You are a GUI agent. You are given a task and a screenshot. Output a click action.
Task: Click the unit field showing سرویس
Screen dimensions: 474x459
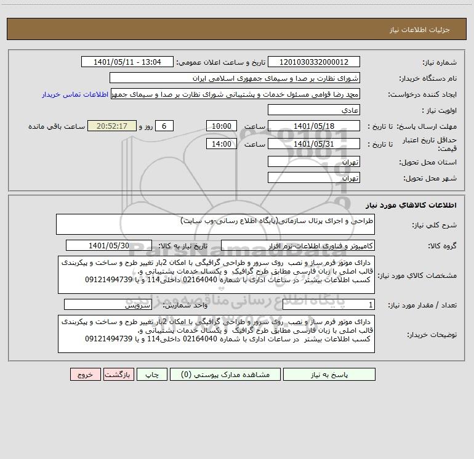(x=108, y=304)
